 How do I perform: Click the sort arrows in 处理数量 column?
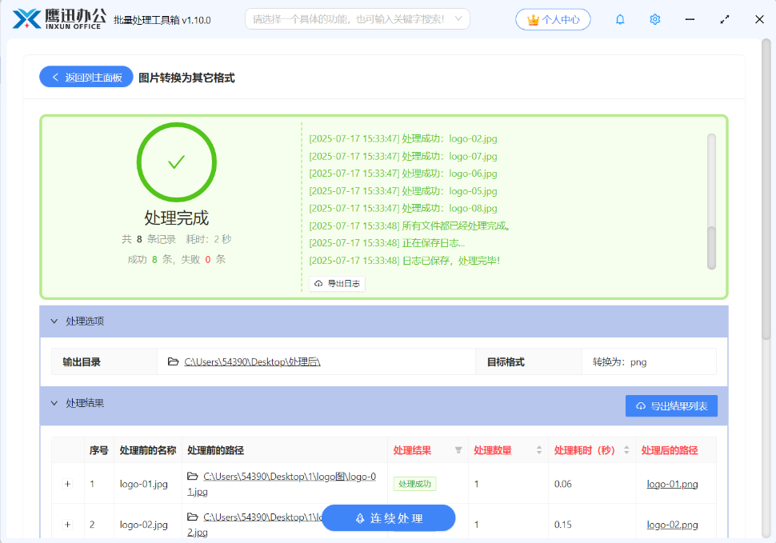pos(539,450)
